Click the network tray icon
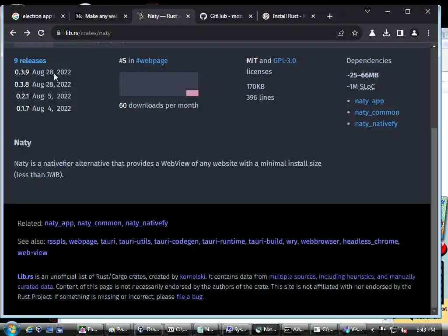This screenshot has height=336, width=448. [393, 330]
